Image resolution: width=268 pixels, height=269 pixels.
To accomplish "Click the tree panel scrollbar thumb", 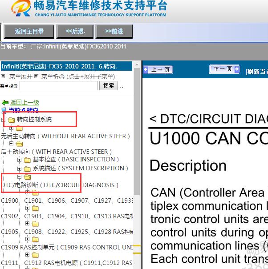I will (137, 132).
